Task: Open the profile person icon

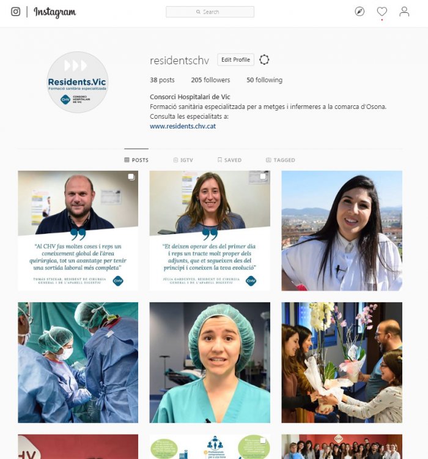Action: click(404, 12)
